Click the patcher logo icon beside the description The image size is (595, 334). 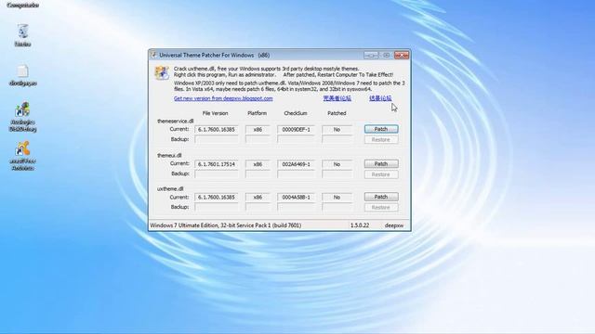click(162, 72)
